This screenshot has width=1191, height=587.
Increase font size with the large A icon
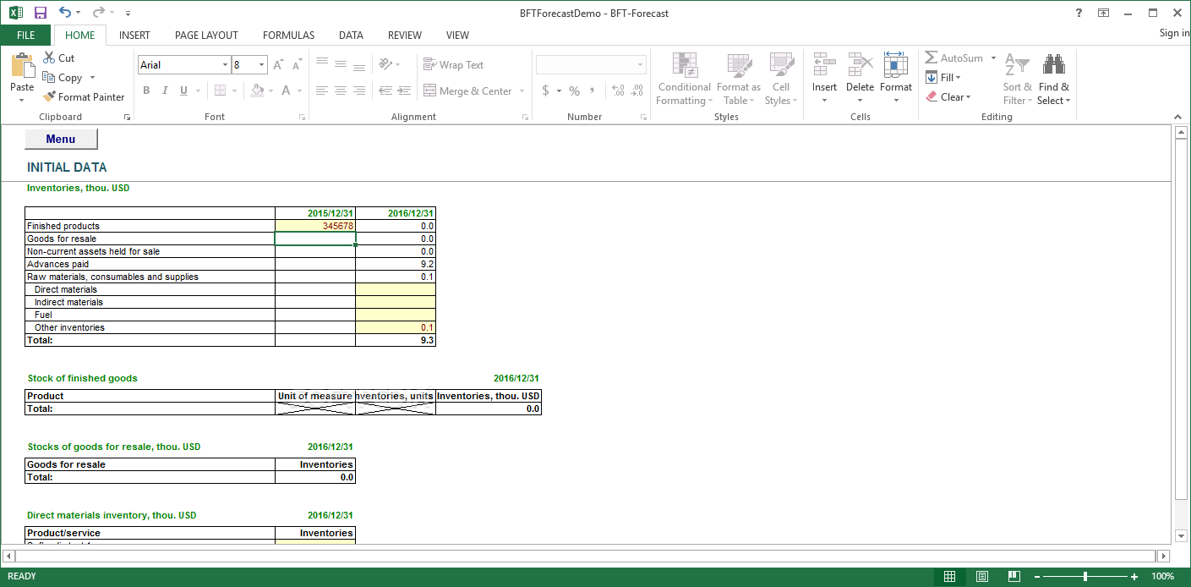click(278, 65)
